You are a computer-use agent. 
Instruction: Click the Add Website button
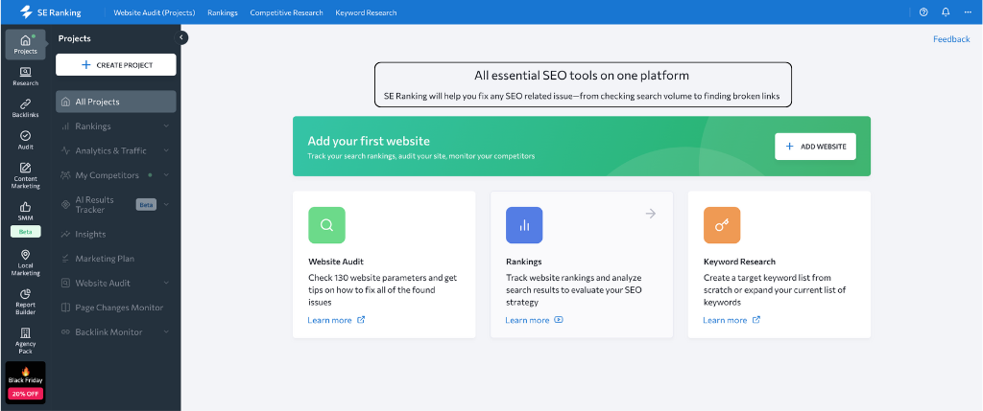[815, 147]
